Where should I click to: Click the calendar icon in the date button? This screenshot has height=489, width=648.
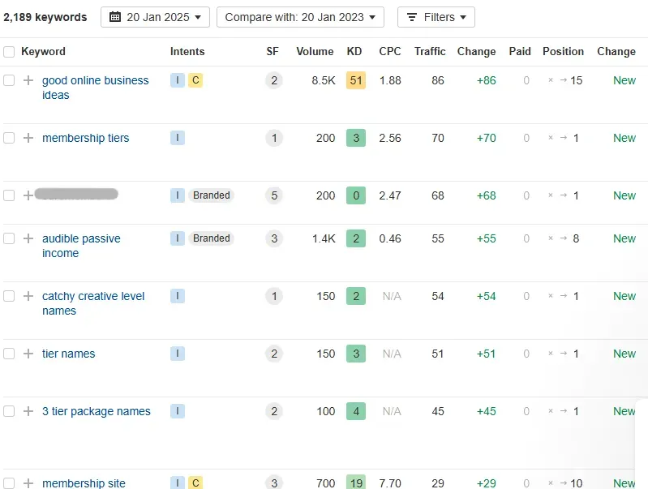coord(115,17)
